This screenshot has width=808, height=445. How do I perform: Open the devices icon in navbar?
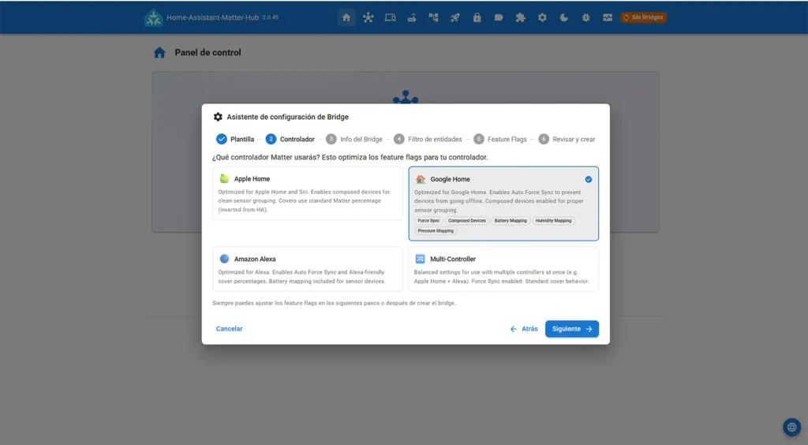pos(390,17)
